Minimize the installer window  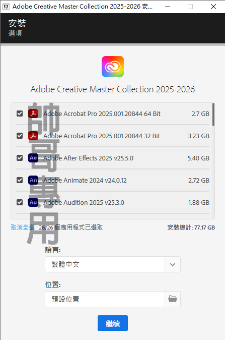168,7
